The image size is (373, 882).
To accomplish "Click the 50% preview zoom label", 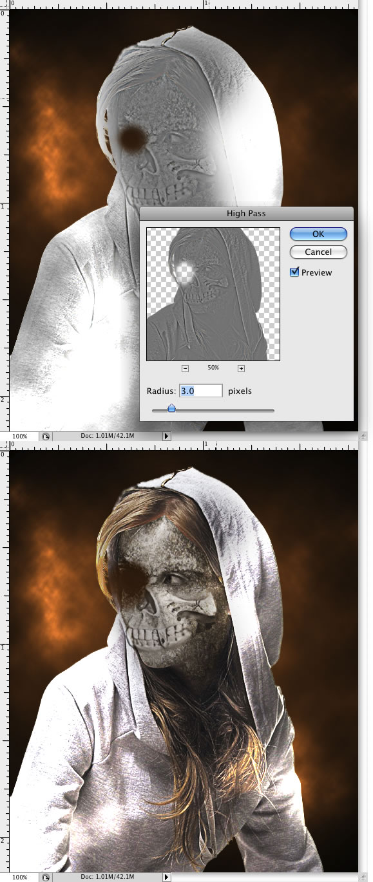I will point(213,368).
